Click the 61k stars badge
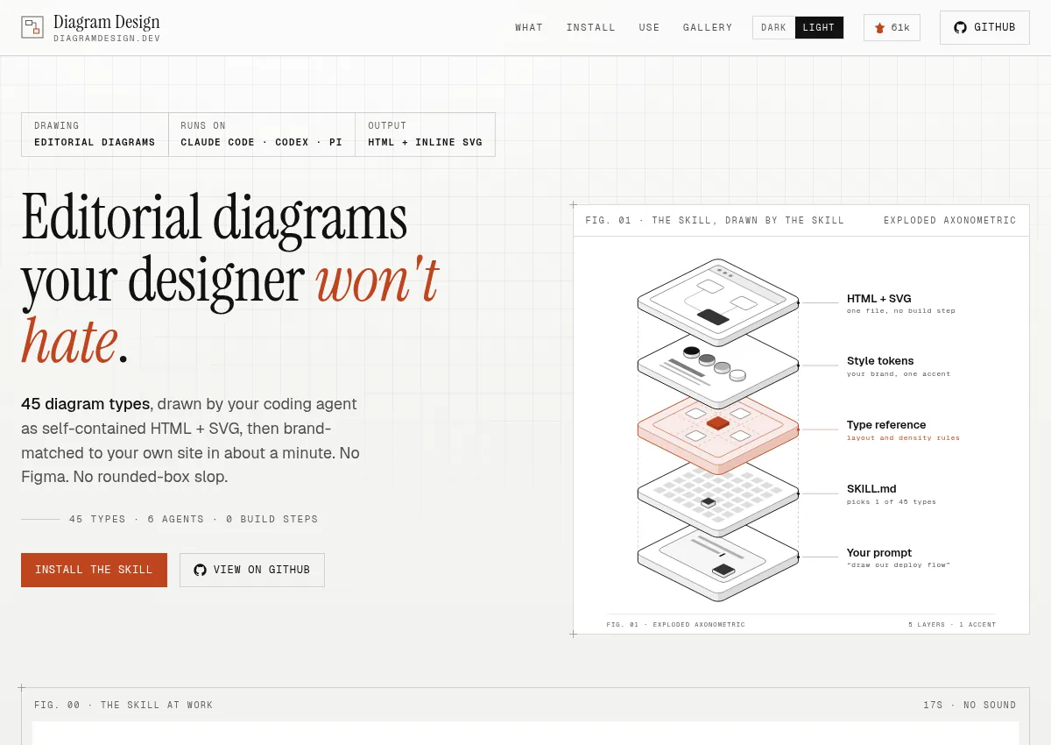Screen dimensions: 1051x745 [892, 27]
